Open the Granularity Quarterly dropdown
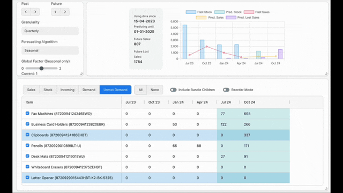This screenshot has height=193, width=343. 50,31
